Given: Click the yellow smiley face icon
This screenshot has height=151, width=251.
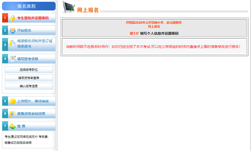Looking at the screenshot, I should (13, 101).
